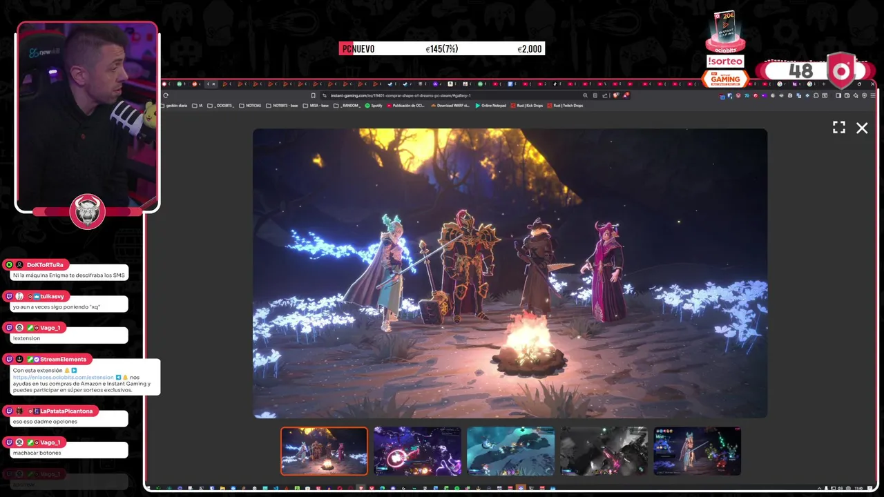Image resolution: width=884 pixels, height=497 pixels.
Task: Open the Brave rewards triangle icon
Action: point(626,95)
